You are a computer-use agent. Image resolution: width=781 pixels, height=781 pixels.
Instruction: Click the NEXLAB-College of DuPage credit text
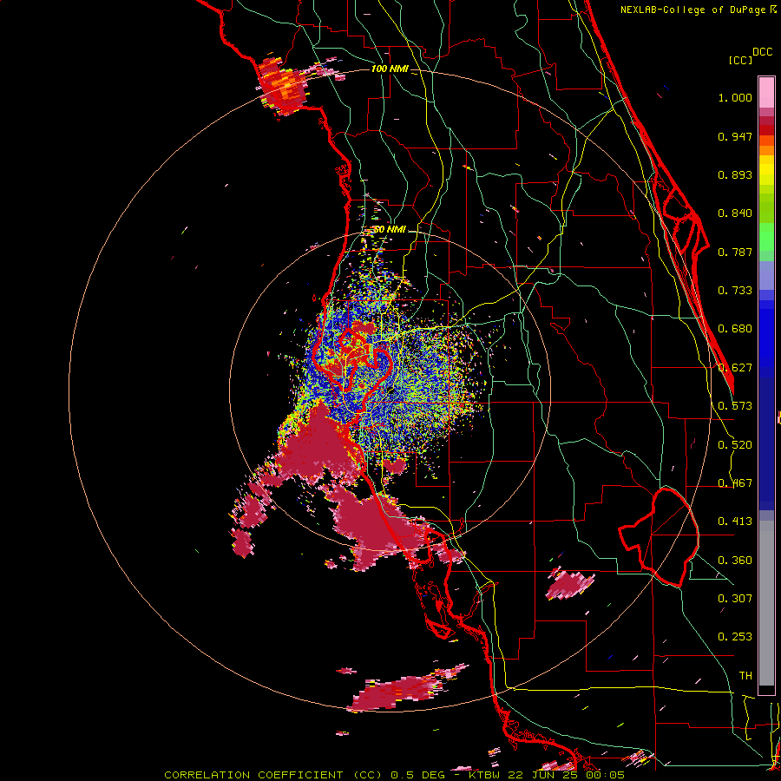(693, 10)
